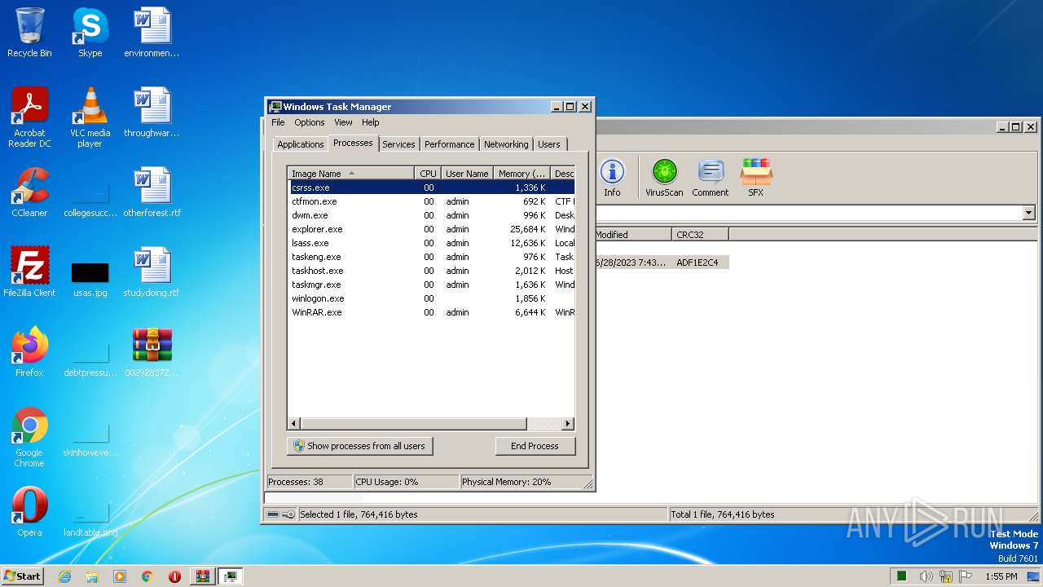Viewport: 1043px width, 587px height.
Task: Select the WinRAR archive 002928372 desktop icon
Action: (152, 352)
